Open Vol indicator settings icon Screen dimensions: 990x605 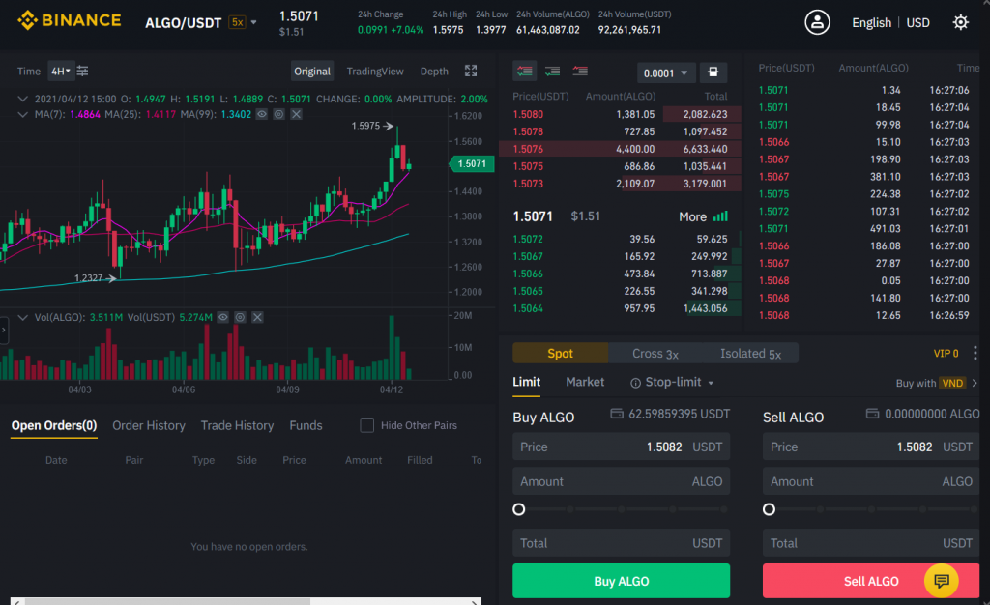point(240,317)
